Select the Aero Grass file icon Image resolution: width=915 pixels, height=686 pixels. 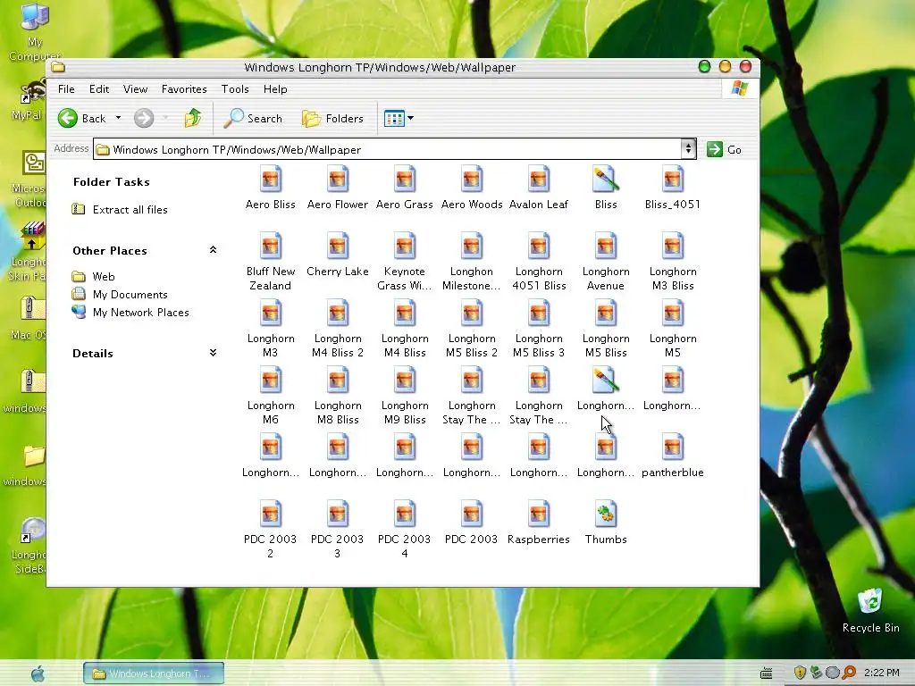point(405,180)
